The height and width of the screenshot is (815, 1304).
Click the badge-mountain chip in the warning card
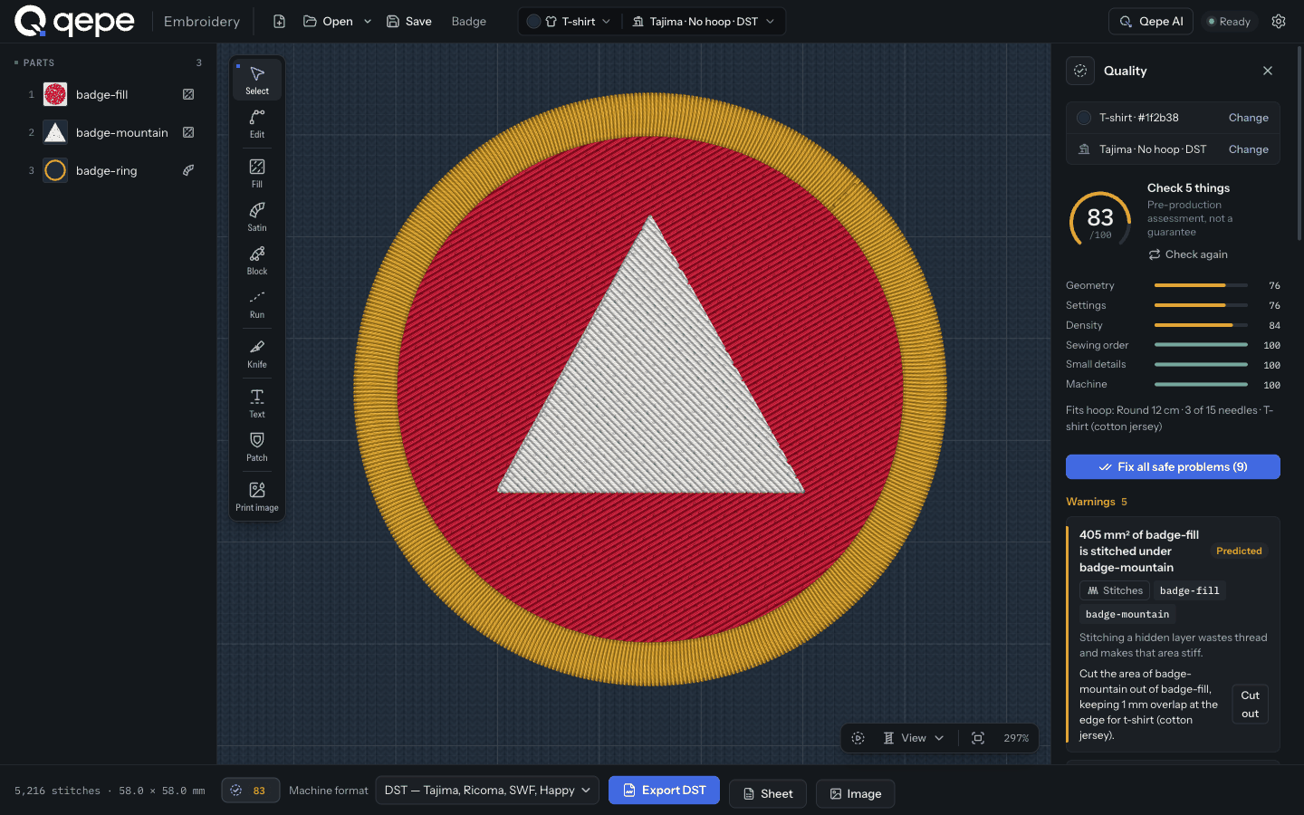pos(1127,614)
